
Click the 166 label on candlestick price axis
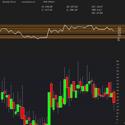coord(117,71)
